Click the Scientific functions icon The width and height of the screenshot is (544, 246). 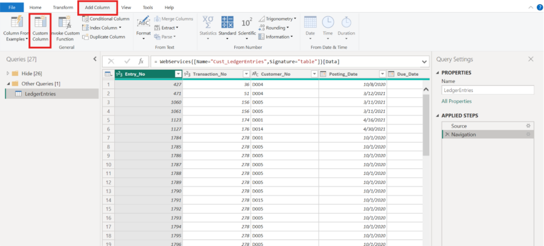click(247, 26)
